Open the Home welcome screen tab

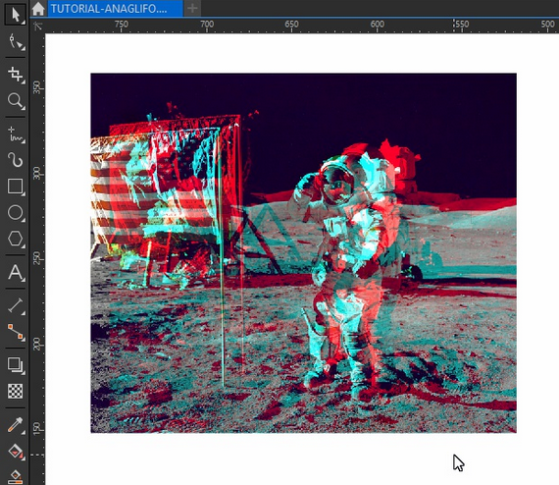38,9
